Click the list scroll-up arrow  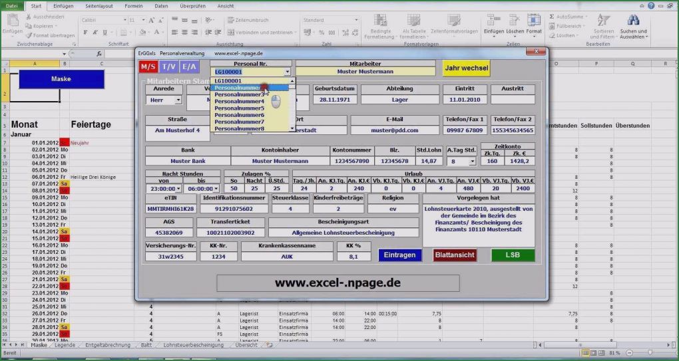point(292,81)
